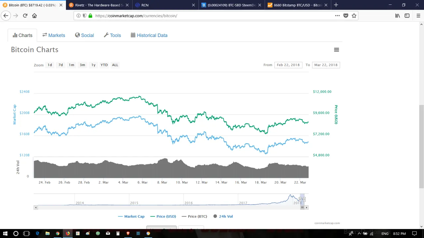Open Task View
This screenshot has width=424, height=238.
26,233
